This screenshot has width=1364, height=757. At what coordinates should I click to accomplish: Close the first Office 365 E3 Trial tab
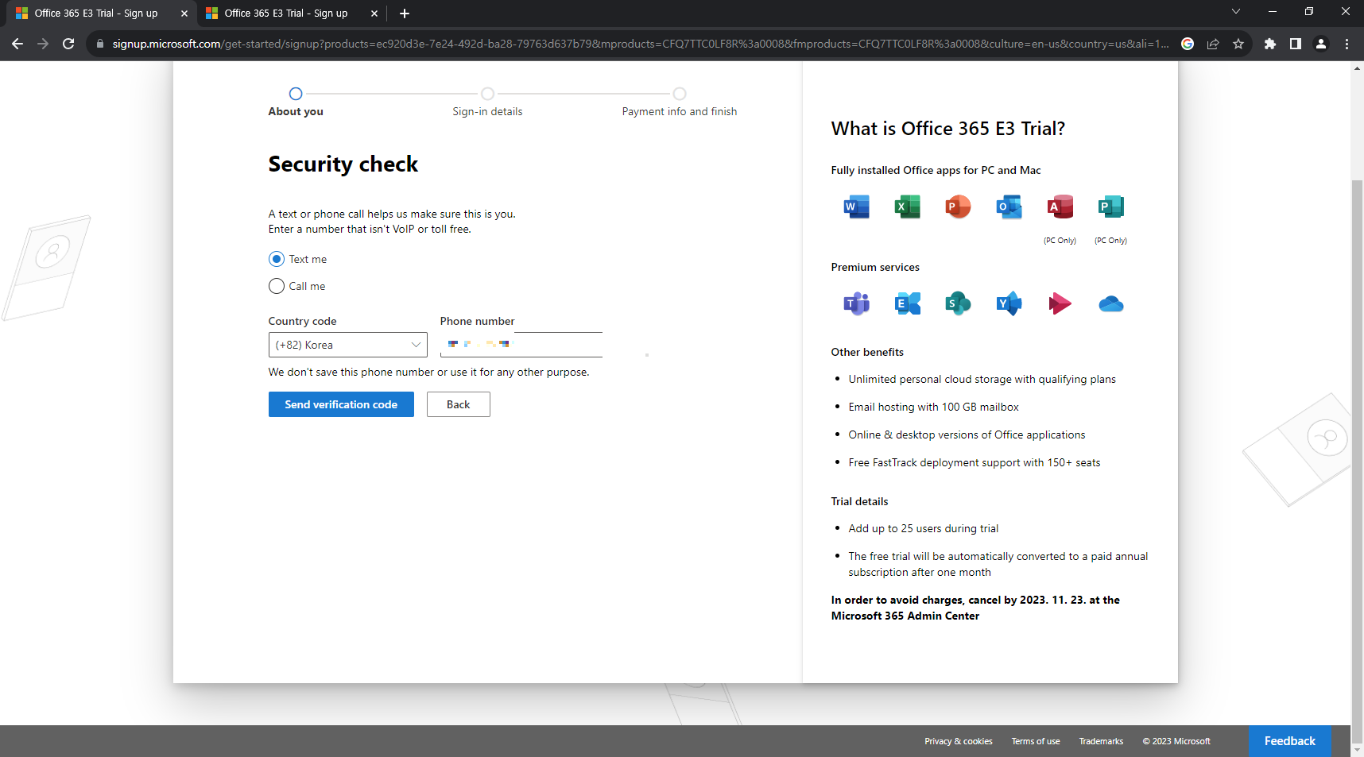[x=184, y=14]
